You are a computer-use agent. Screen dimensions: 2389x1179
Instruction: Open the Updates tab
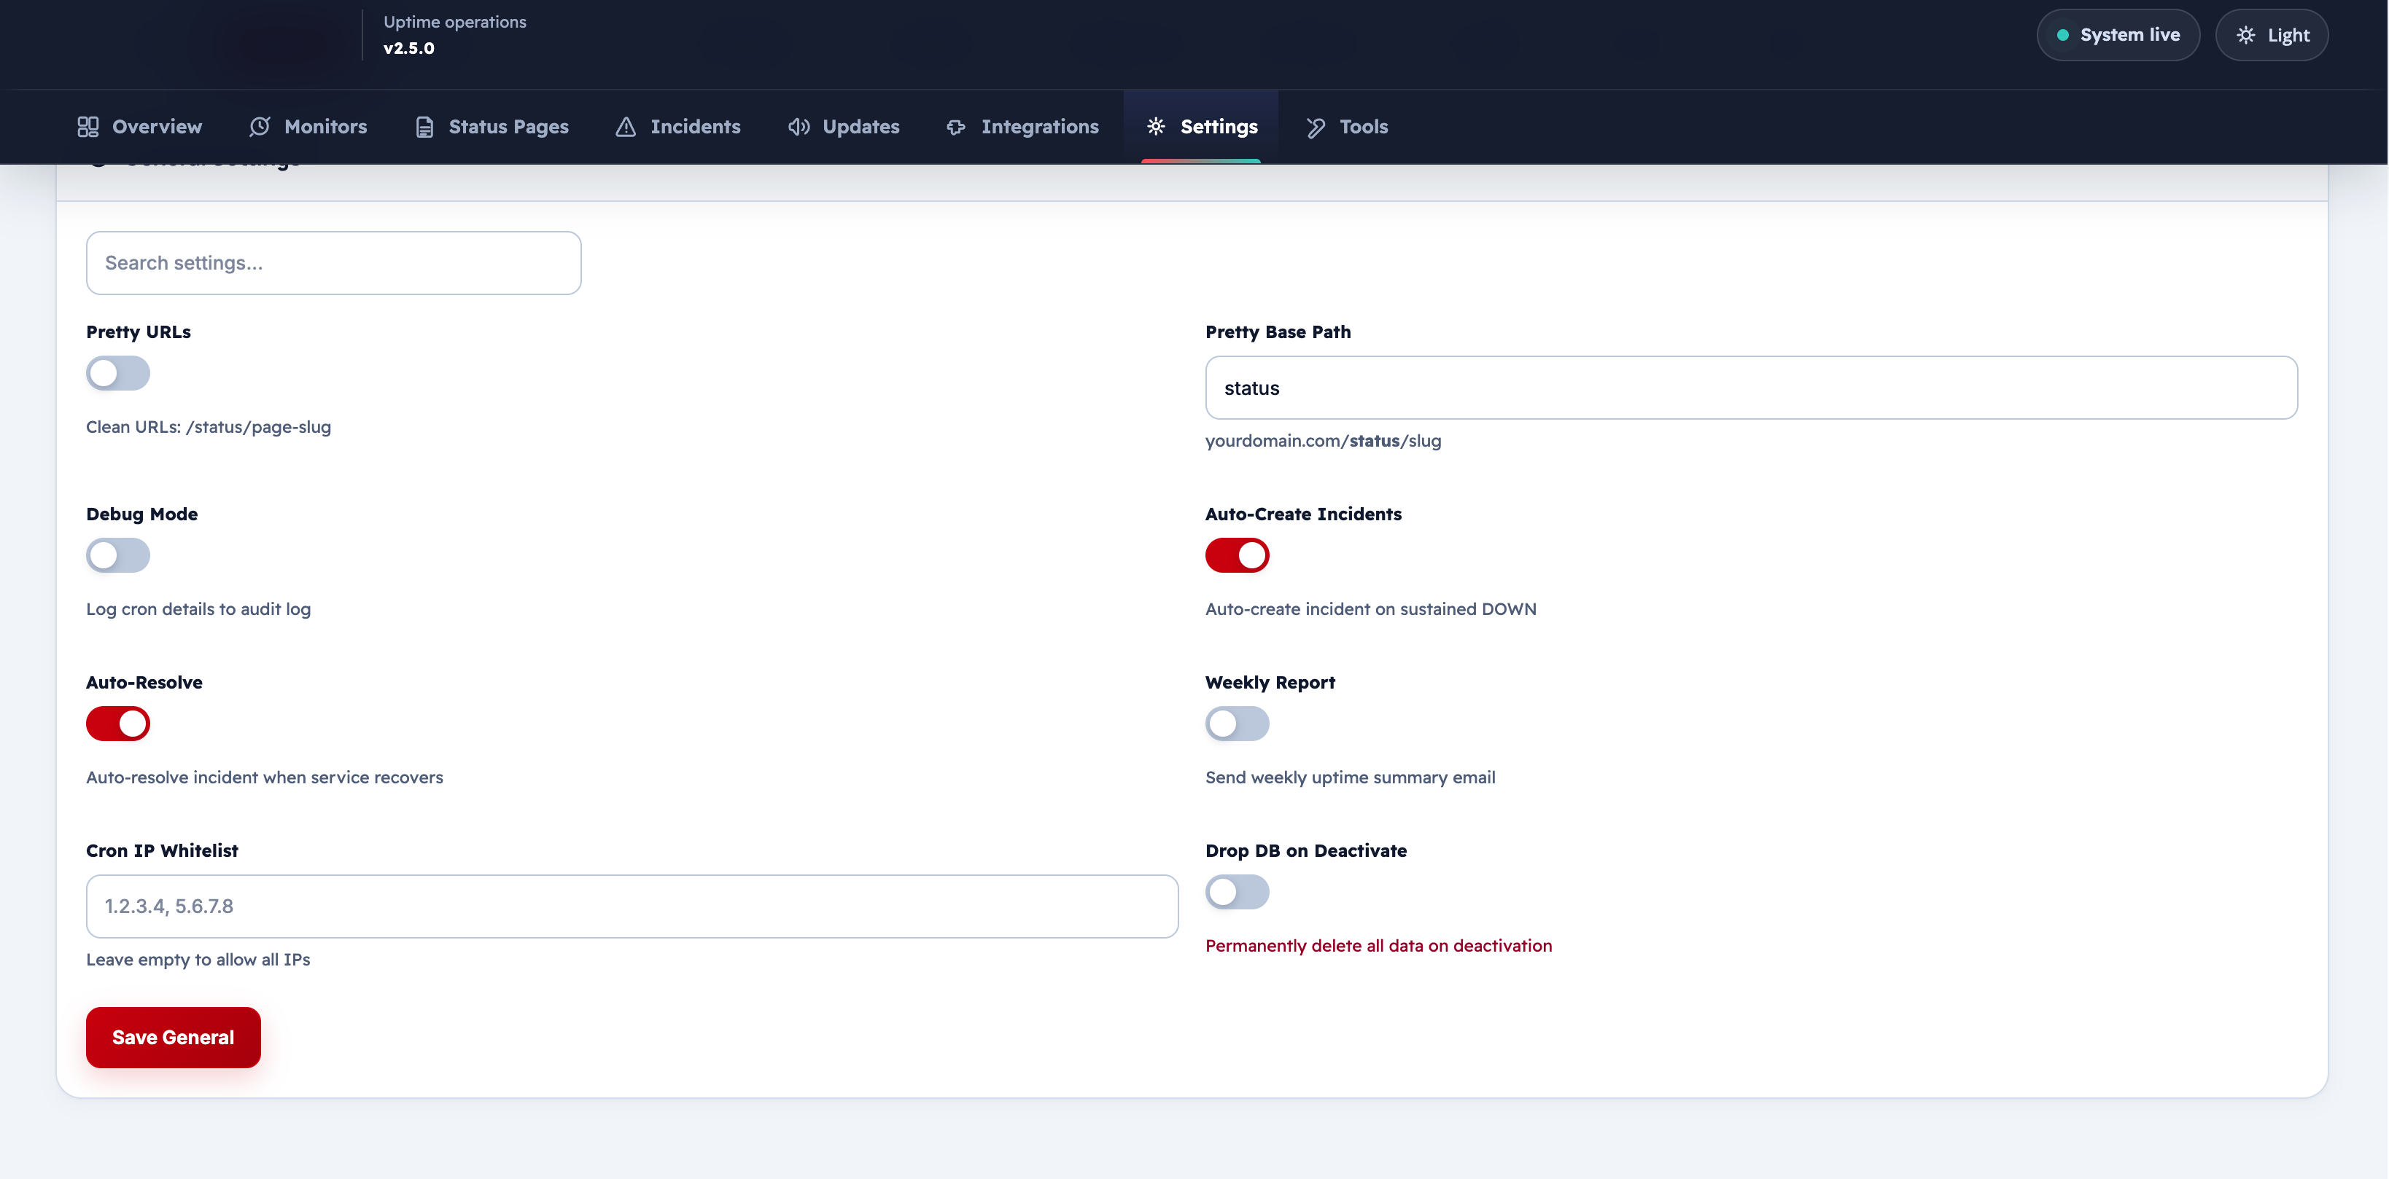coord(843,127)
